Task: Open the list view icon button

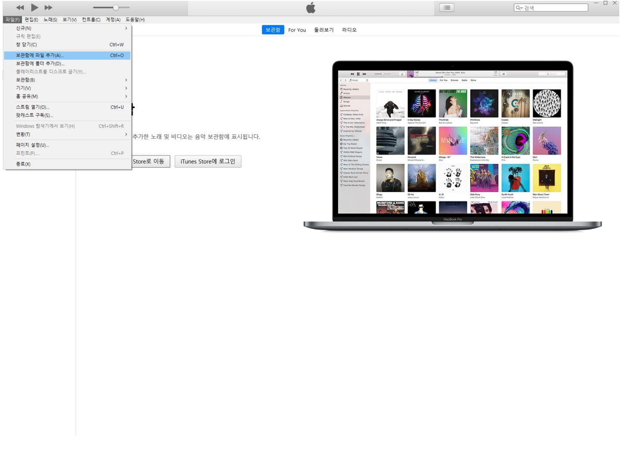Action: (446, 7)
